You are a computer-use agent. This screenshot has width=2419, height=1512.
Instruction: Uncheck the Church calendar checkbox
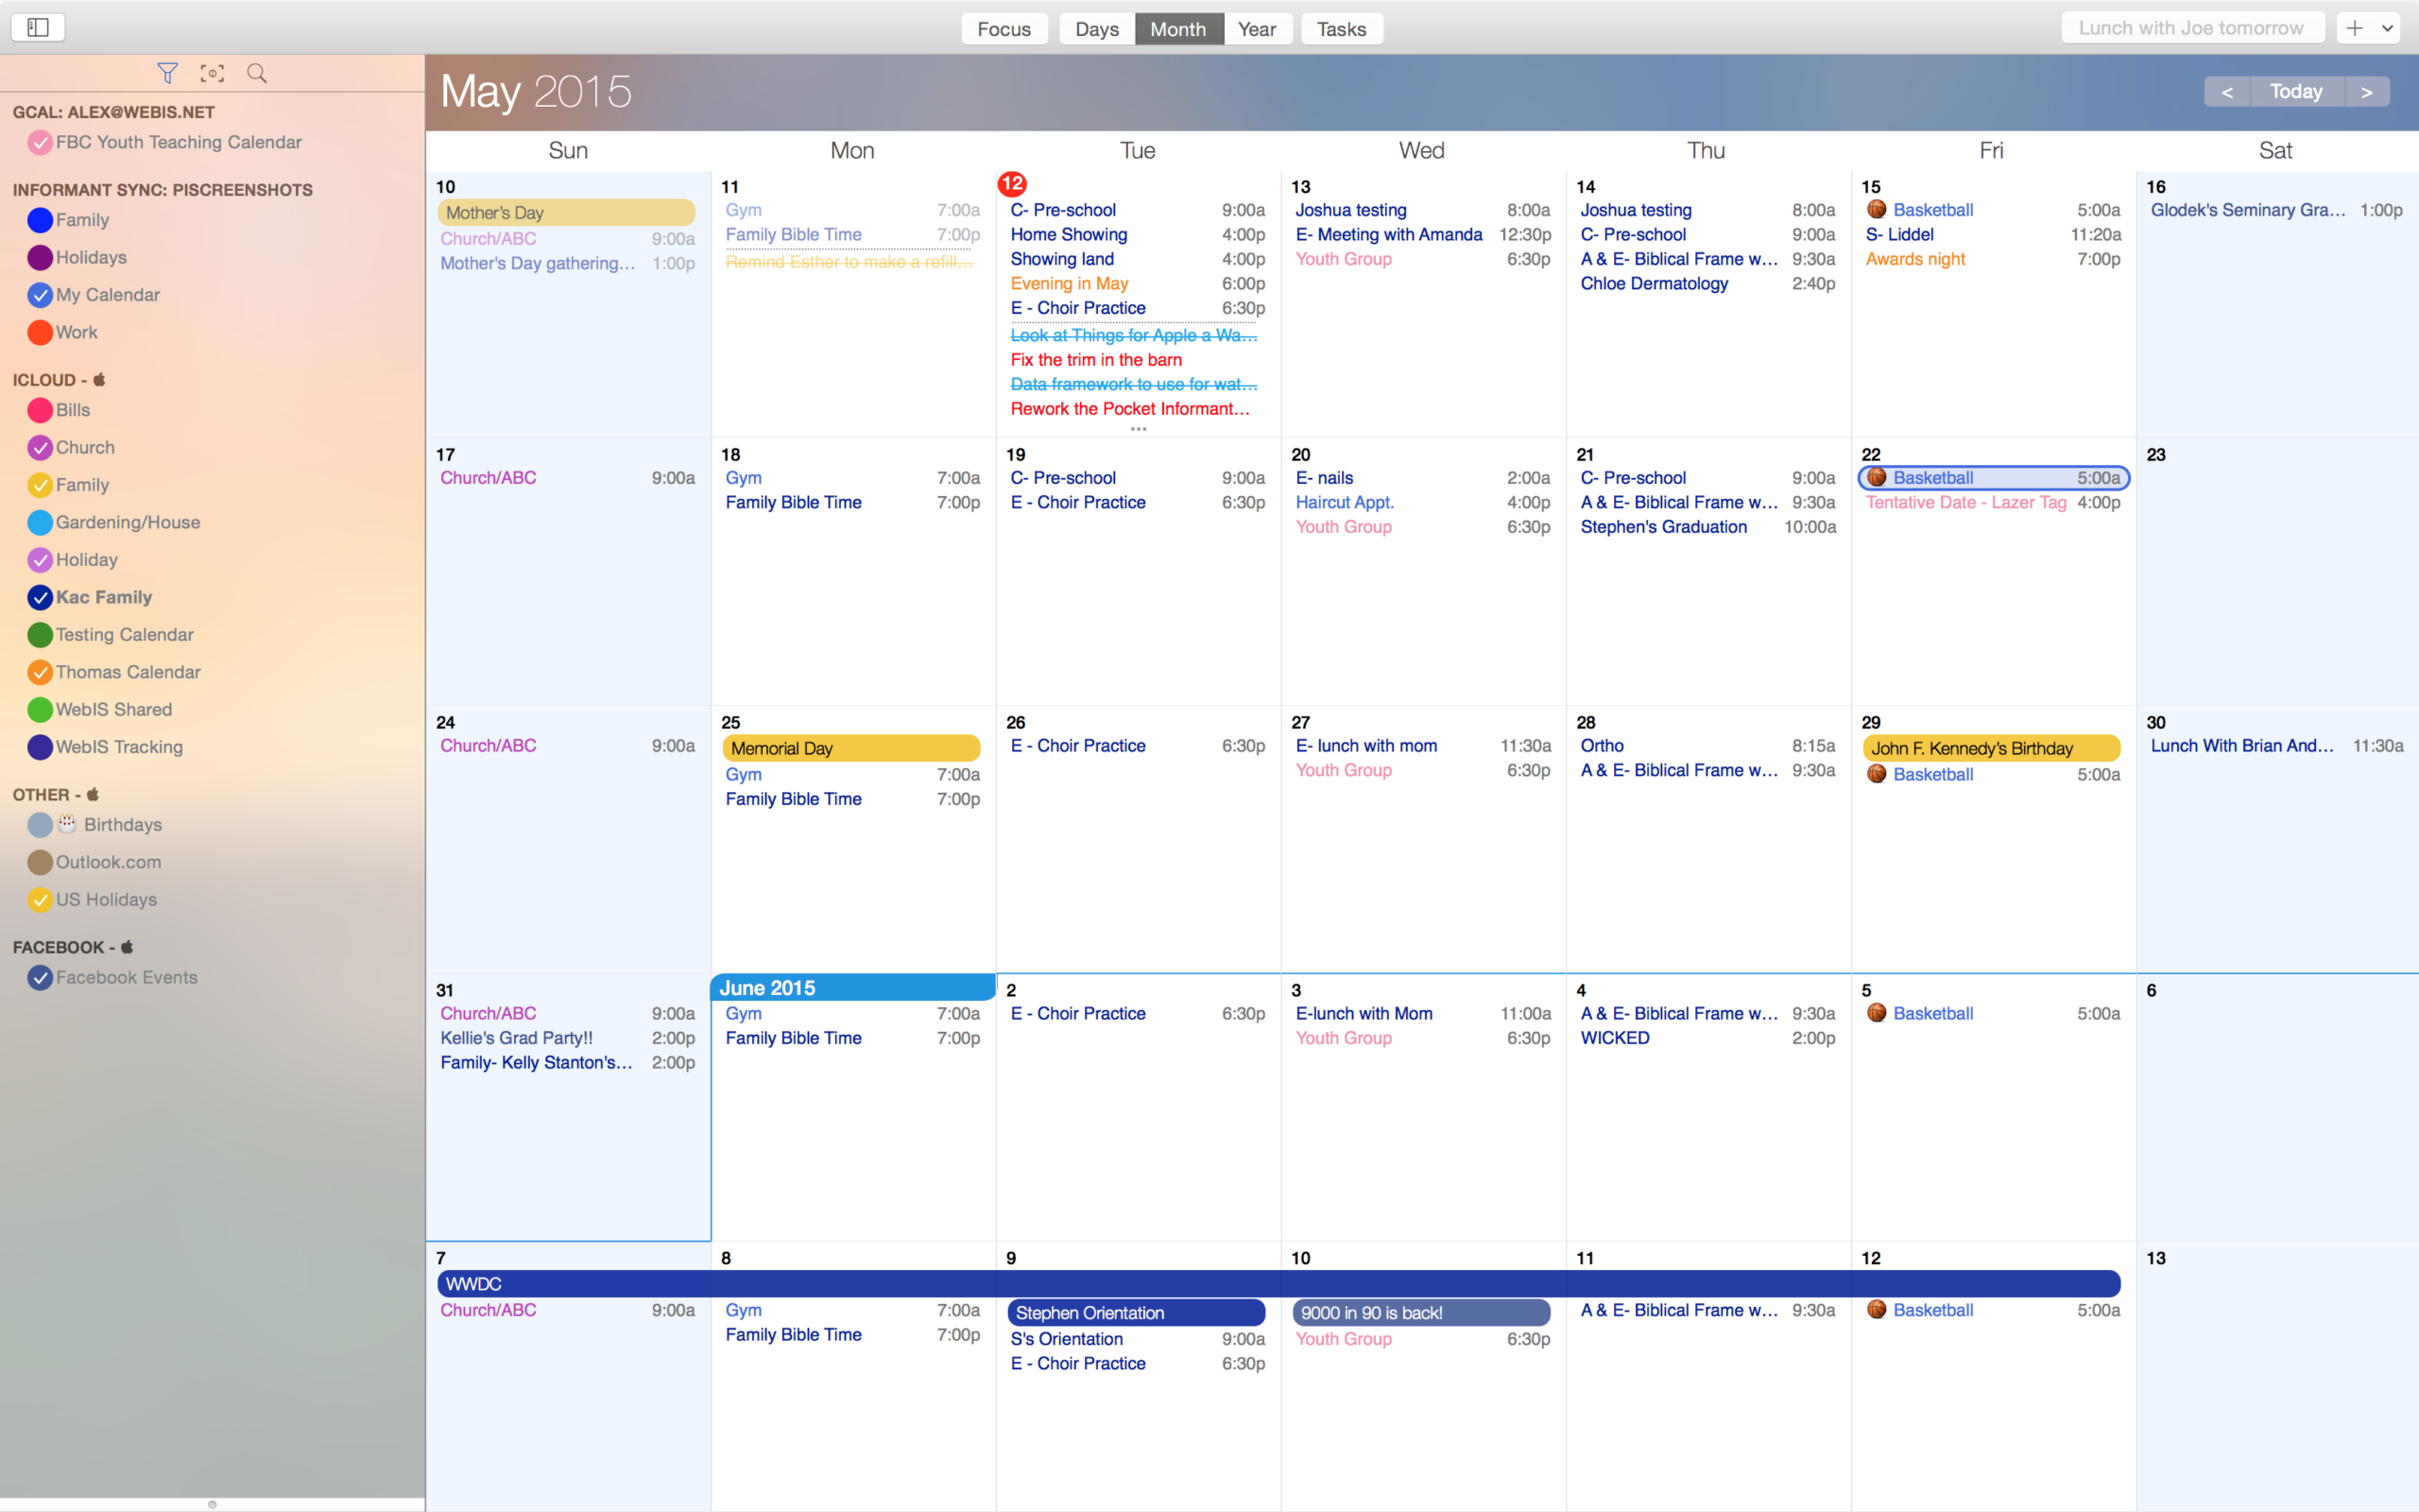coord(40,448)
